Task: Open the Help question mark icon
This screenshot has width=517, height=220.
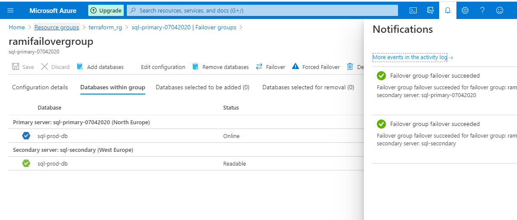Action: (x=482, y=10)
